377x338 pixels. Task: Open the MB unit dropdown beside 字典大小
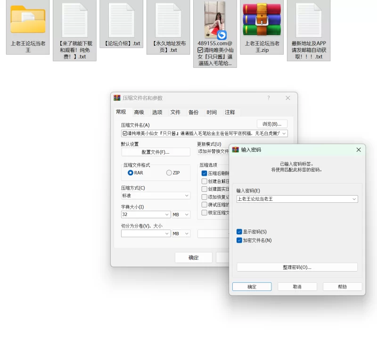coord(181,214)
